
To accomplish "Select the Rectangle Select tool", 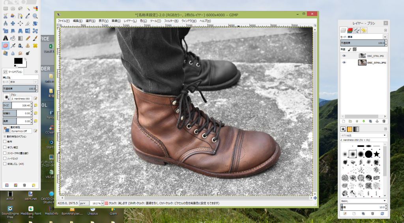I will (x=6, y=9).
